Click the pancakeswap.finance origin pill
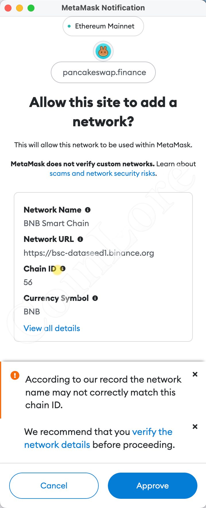Image resolution: width=206 pixels, height=508 pixels. [x=103, y=72]
